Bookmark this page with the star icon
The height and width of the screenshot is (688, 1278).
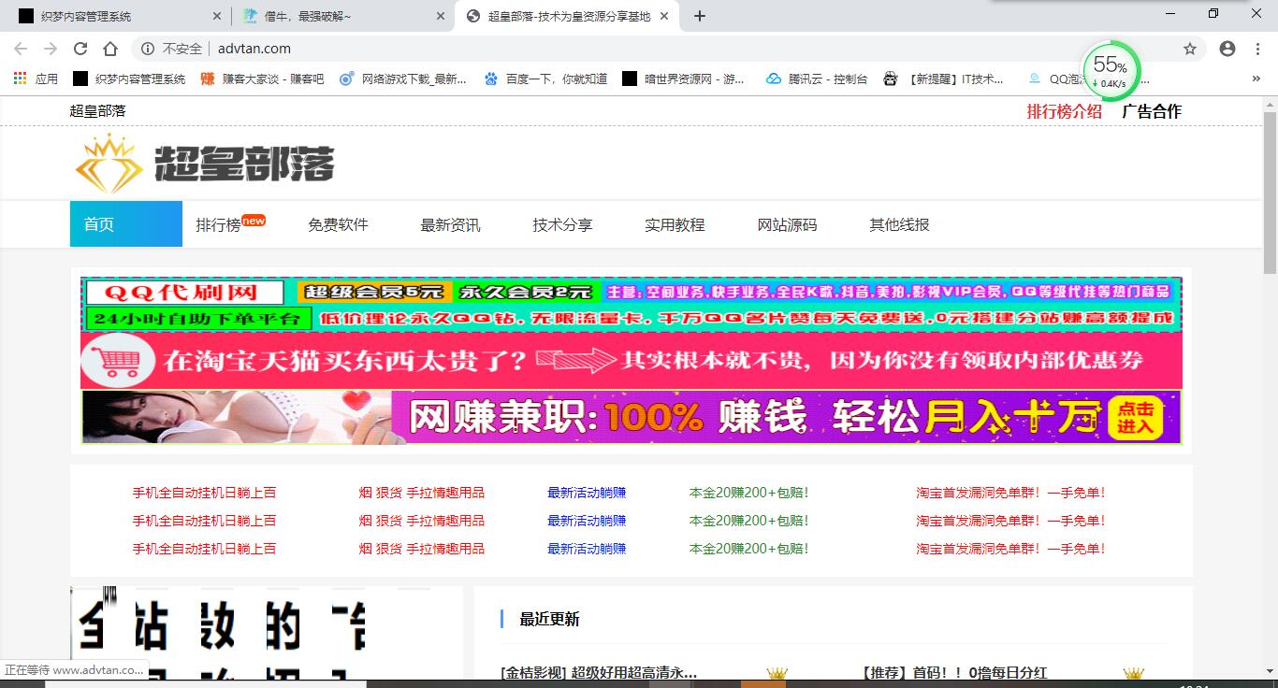[x=1190, y=49]
